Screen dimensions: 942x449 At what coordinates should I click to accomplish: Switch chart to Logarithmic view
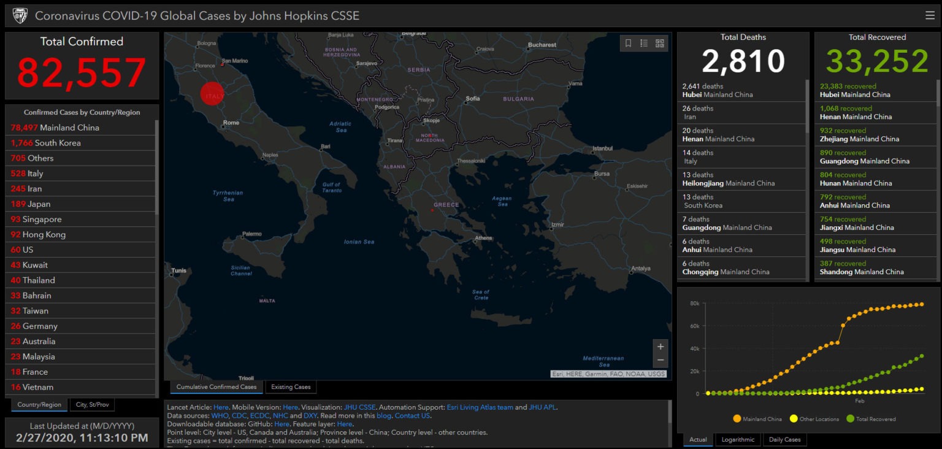[x=738, y=439]
